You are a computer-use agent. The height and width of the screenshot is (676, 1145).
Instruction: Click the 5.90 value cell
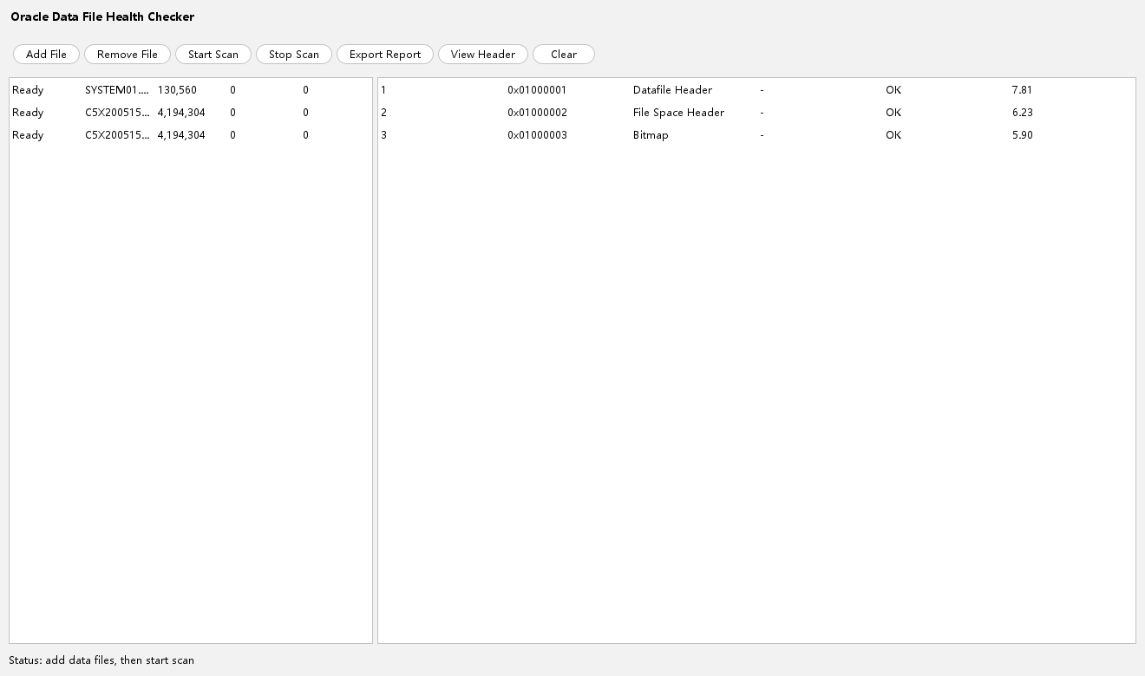point(1022,135)
